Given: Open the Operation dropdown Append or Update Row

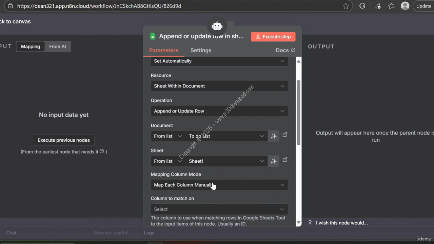Looking at the screenshot, I should 219,111.
